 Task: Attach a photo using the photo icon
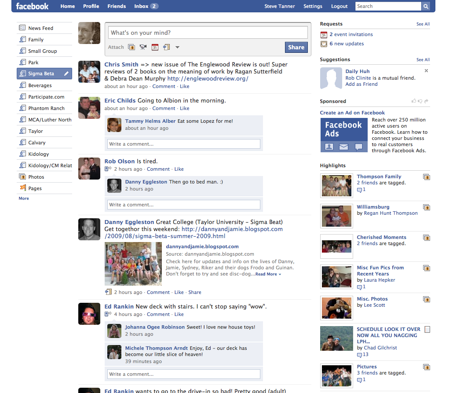(x=132, y=47)
